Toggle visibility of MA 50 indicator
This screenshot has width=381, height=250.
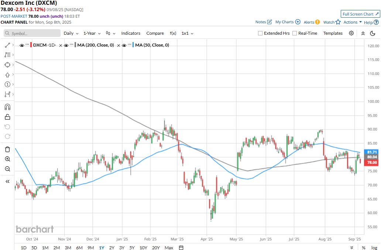(124, 45)
